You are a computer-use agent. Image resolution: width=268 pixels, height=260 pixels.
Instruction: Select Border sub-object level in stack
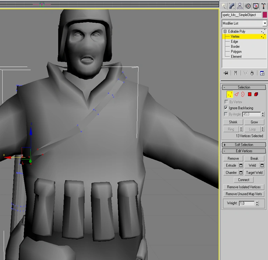235,46
